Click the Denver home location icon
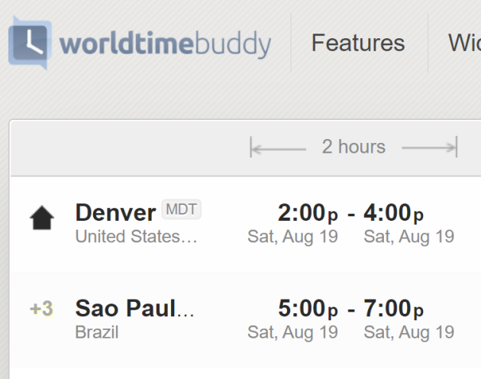The width and height of the screenshot is (481, 379). (x=42, y=218)
